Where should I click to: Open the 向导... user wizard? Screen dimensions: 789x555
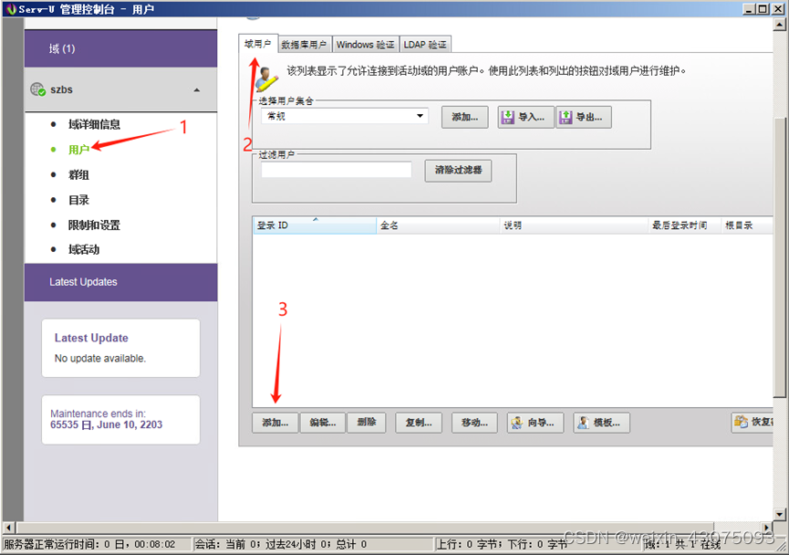[x=535, y=423]
